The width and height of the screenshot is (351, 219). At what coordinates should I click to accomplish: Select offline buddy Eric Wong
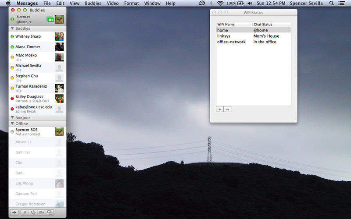click(x=37, y=183)
